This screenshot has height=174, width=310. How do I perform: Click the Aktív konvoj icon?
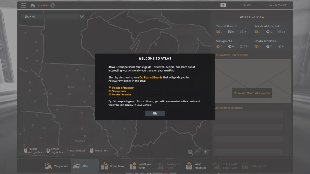coord(245,166)
